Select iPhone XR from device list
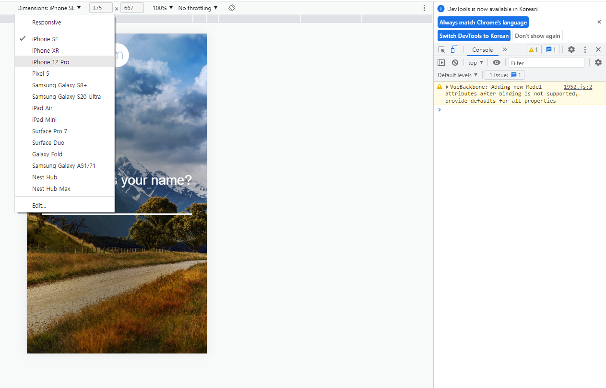Viewport: 606px width, 388px height. pos(65,51)
